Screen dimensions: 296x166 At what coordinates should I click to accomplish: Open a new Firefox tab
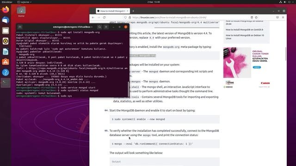point(133,11)
